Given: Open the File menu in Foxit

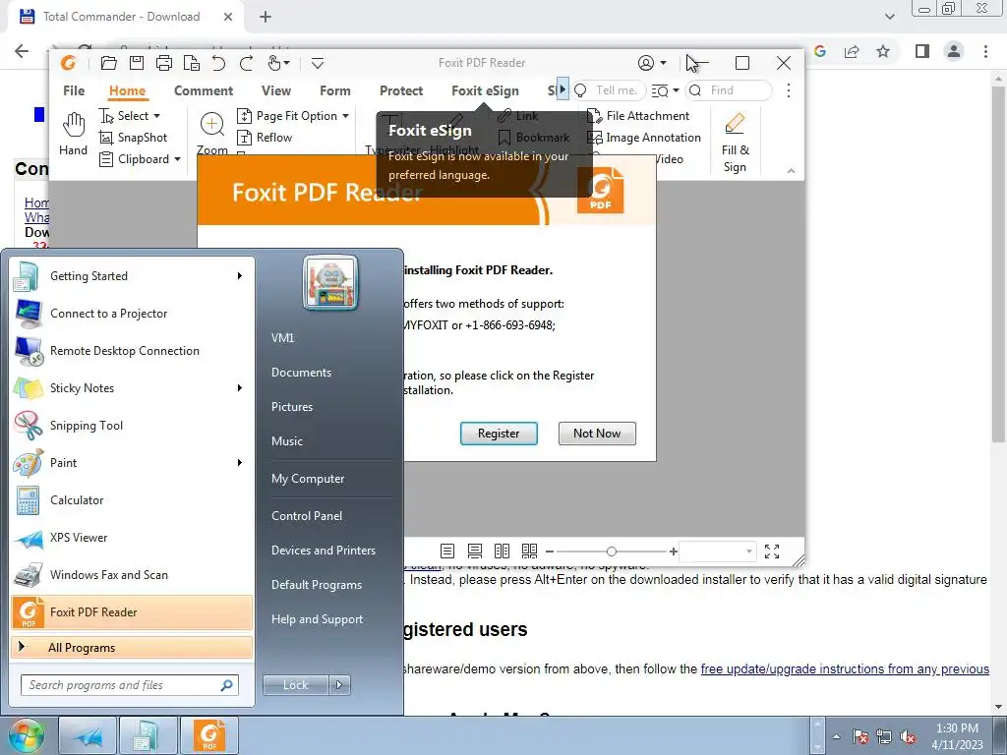Looking at the screenshot, I should [74, 90].
